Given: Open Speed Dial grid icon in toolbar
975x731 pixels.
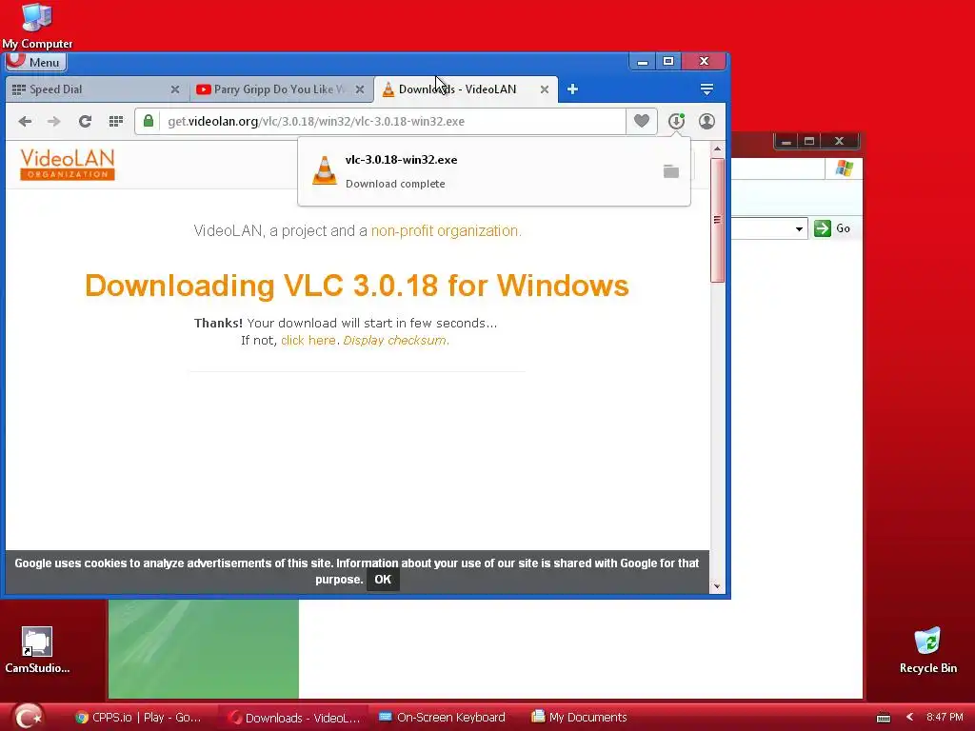Looking at the screenshot, I should point(115,121).
